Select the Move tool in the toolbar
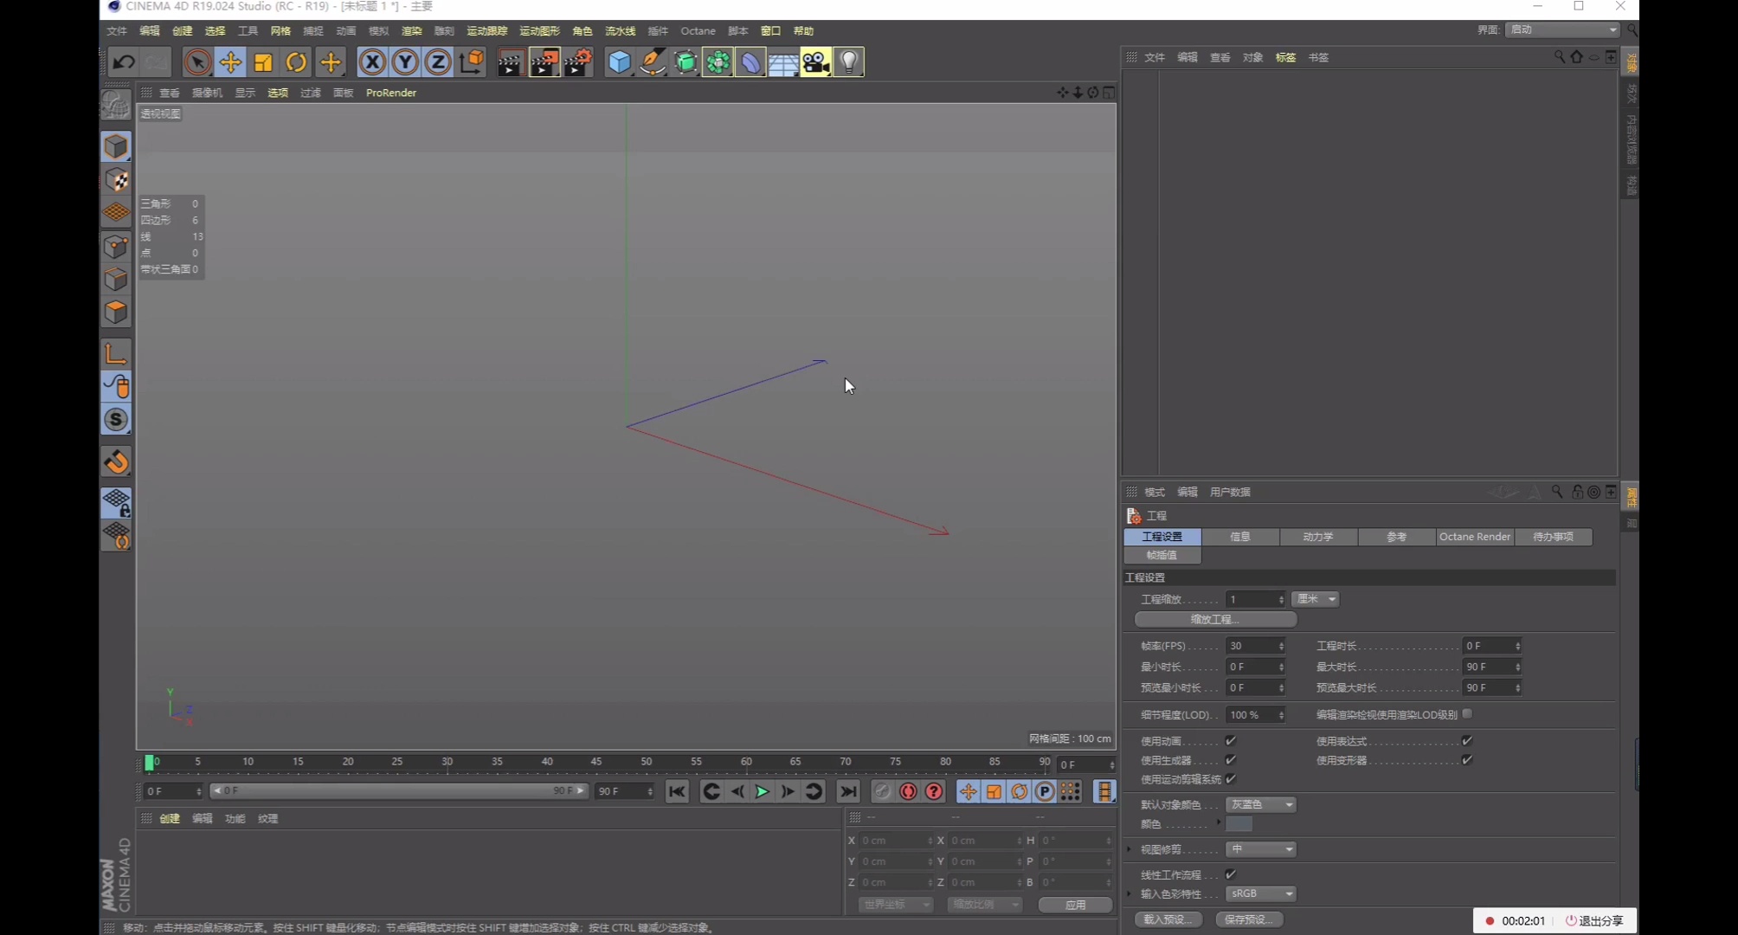1738x935 pixels. (230, 61)
